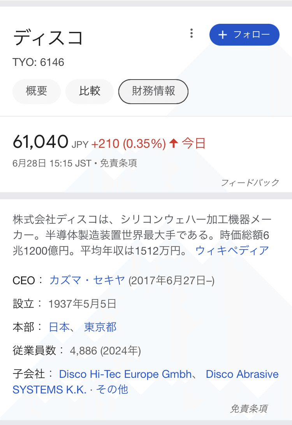Viewport: 292px width, 425px height.
Task: Click 免責条項 link below the subsidiaries
Action: [x=248, y=408]
